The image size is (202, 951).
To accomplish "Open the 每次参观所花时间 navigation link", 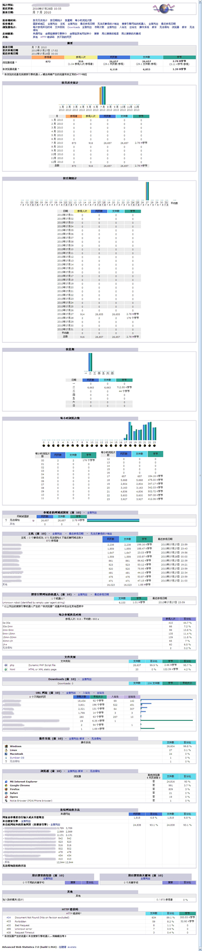I will tap(43, 27).
